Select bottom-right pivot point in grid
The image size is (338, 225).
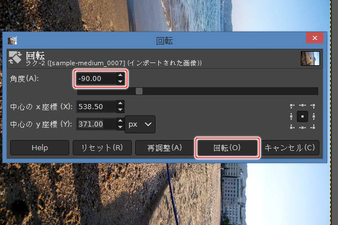(313, 127)
